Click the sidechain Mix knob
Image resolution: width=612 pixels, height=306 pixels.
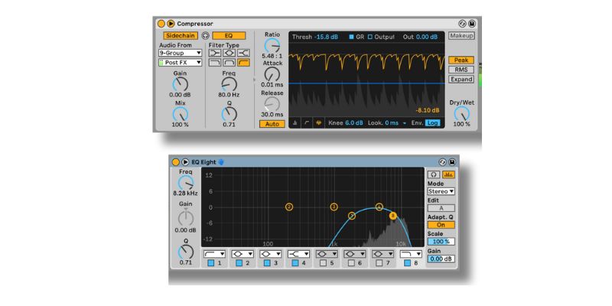180,114
